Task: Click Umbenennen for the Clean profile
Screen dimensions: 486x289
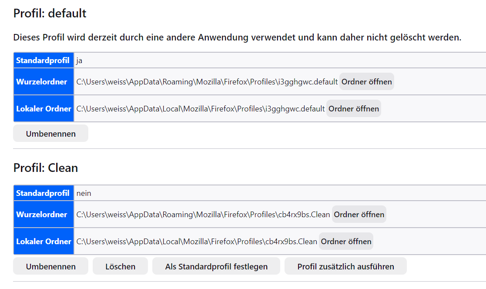Action: point(50,266)
